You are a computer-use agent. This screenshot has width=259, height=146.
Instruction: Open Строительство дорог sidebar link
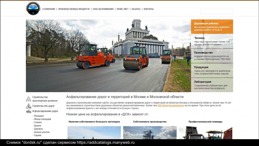point(43,106)
